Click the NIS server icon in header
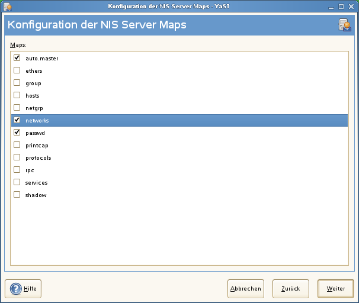 [x=344, y=25]
